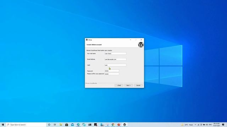Open Mail app from the taskbar
This screenshot has width=227, height=127.
tap(72, 125)
